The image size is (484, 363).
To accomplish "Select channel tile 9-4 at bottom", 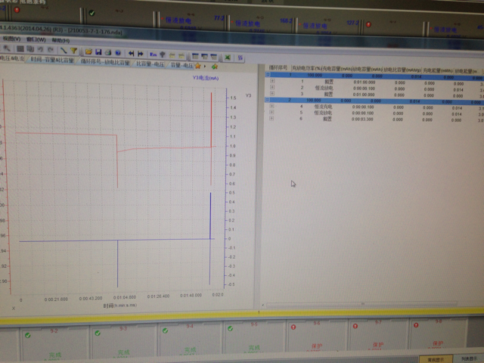I will coord(191,339).
